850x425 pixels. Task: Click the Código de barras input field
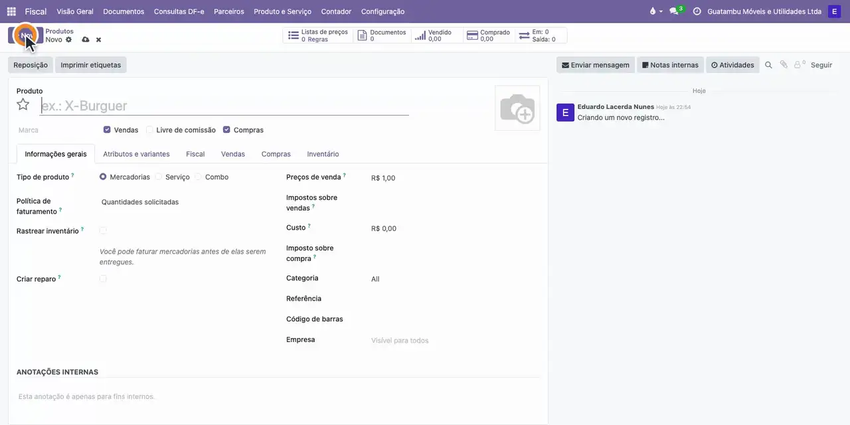pyautogui.click(x=455, y=319)
